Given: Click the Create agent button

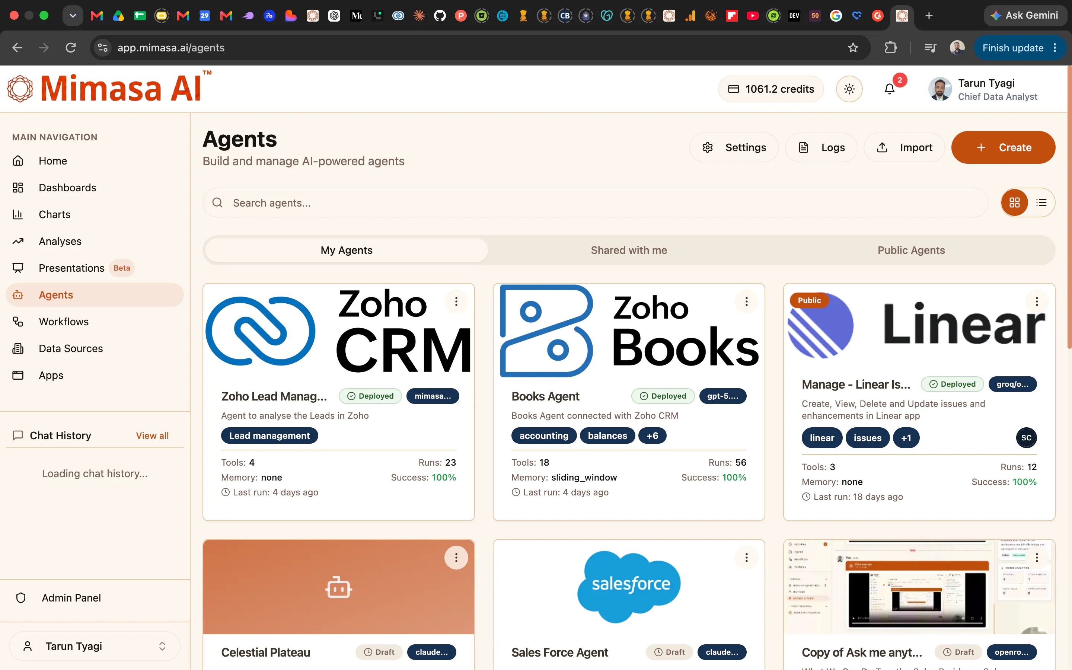Looking at the screenshot, I should click(1004, 147).
